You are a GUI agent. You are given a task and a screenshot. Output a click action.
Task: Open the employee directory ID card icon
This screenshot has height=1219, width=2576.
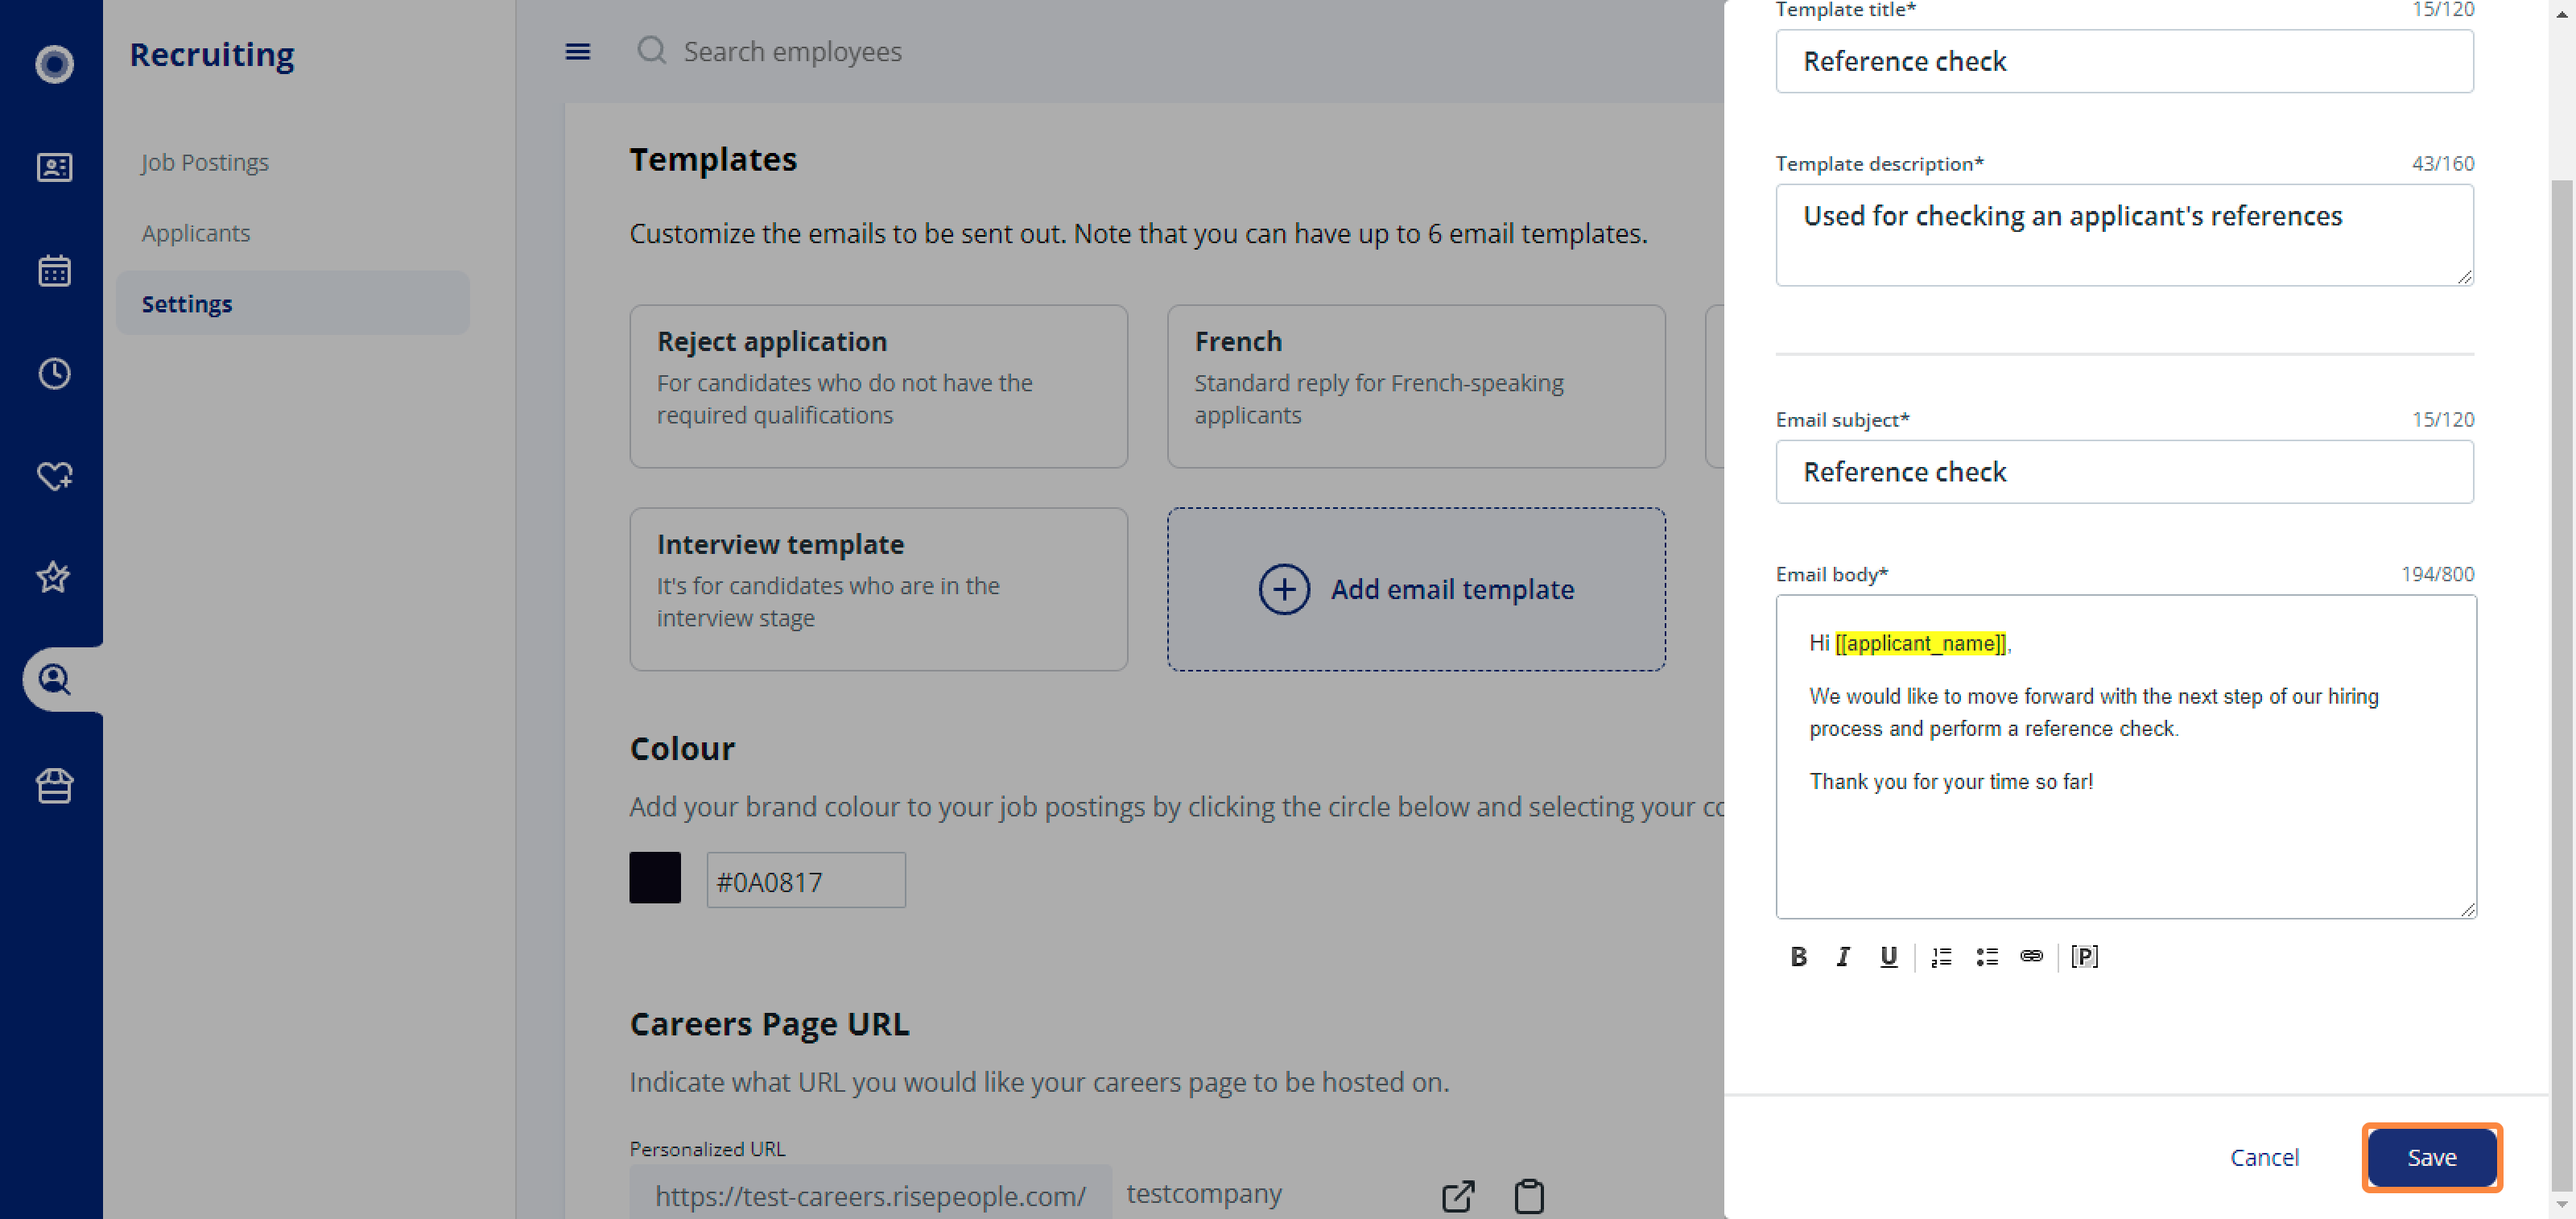54,167
